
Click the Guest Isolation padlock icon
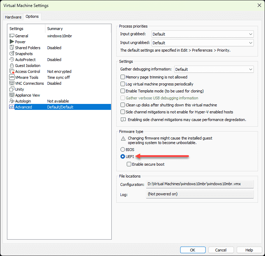click(12, 65)
